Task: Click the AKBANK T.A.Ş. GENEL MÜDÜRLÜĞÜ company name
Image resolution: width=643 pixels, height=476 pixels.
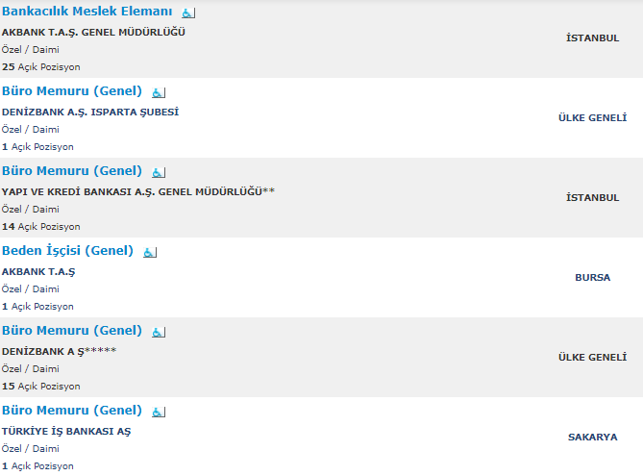Action: click(x=93, y=32)
